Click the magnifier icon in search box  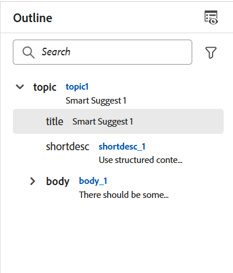29,52
